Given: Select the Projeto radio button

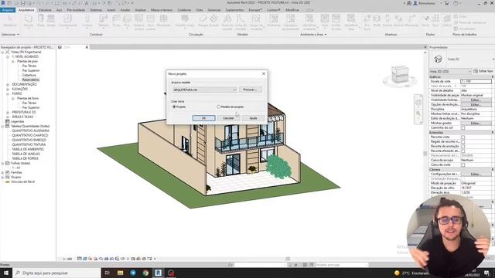Looking at the screenshot, I should pos(174,107).
